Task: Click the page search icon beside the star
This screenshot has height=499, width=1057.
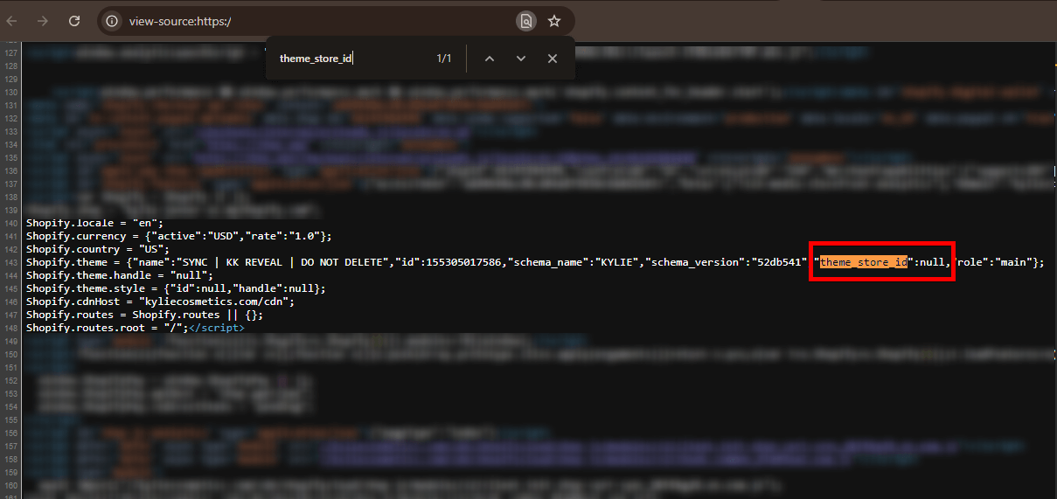Action: pyautogui.click(x=525, y=21)
